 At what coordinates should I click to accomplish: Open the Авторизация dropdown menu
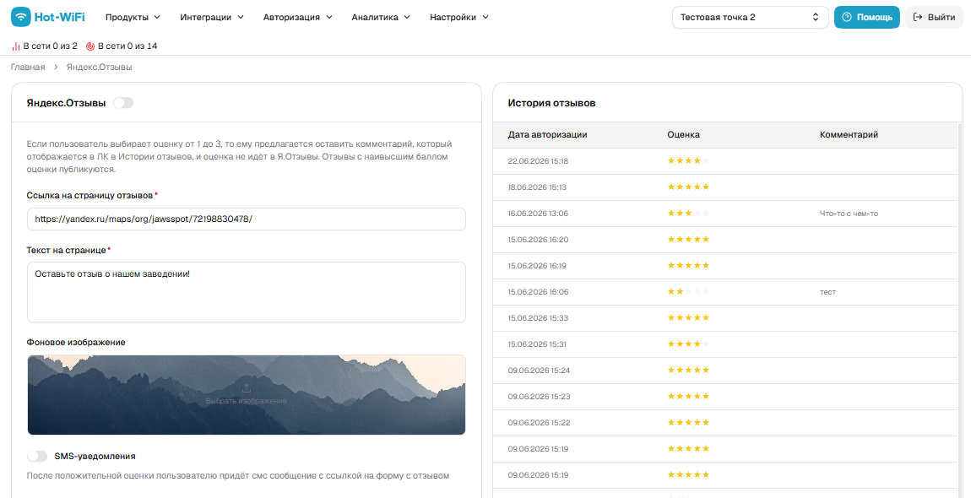298,18
